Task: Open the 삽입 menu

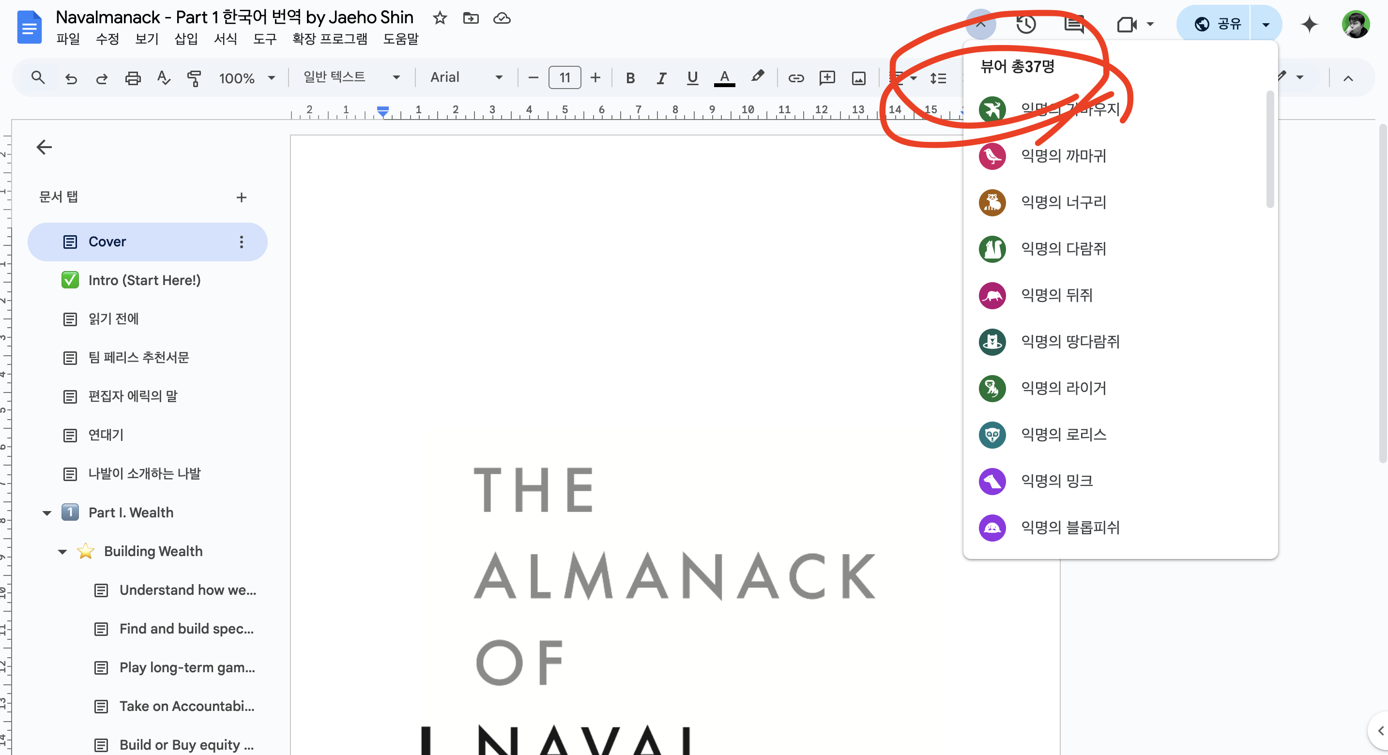Action: click(186, 39)
